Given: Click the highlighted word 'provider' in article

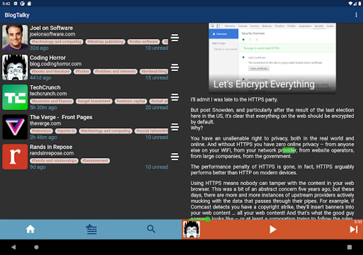Looking at the screenshot, I should [287, 150].
